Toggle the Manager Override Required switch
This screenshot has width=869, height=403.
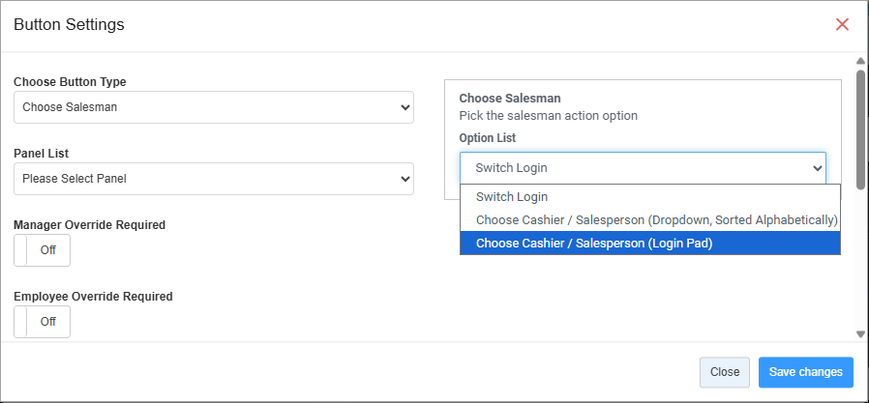43,250
